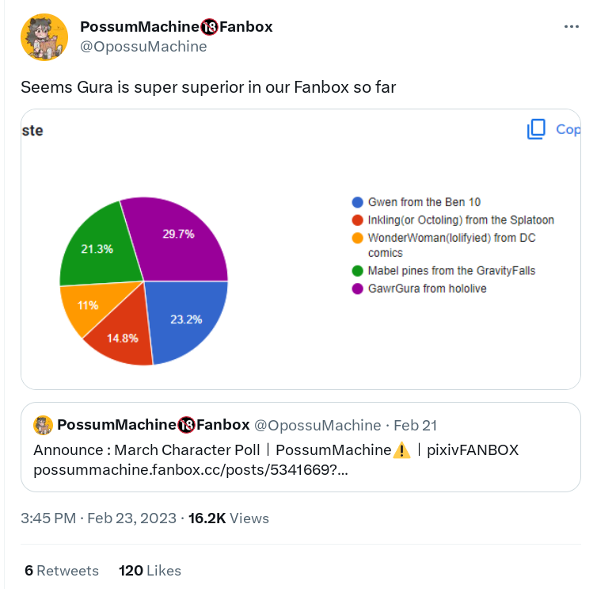Screen dimensions: 597x589
Task: Click the small avatar in quoted tweet
Action: click(43, 426)
